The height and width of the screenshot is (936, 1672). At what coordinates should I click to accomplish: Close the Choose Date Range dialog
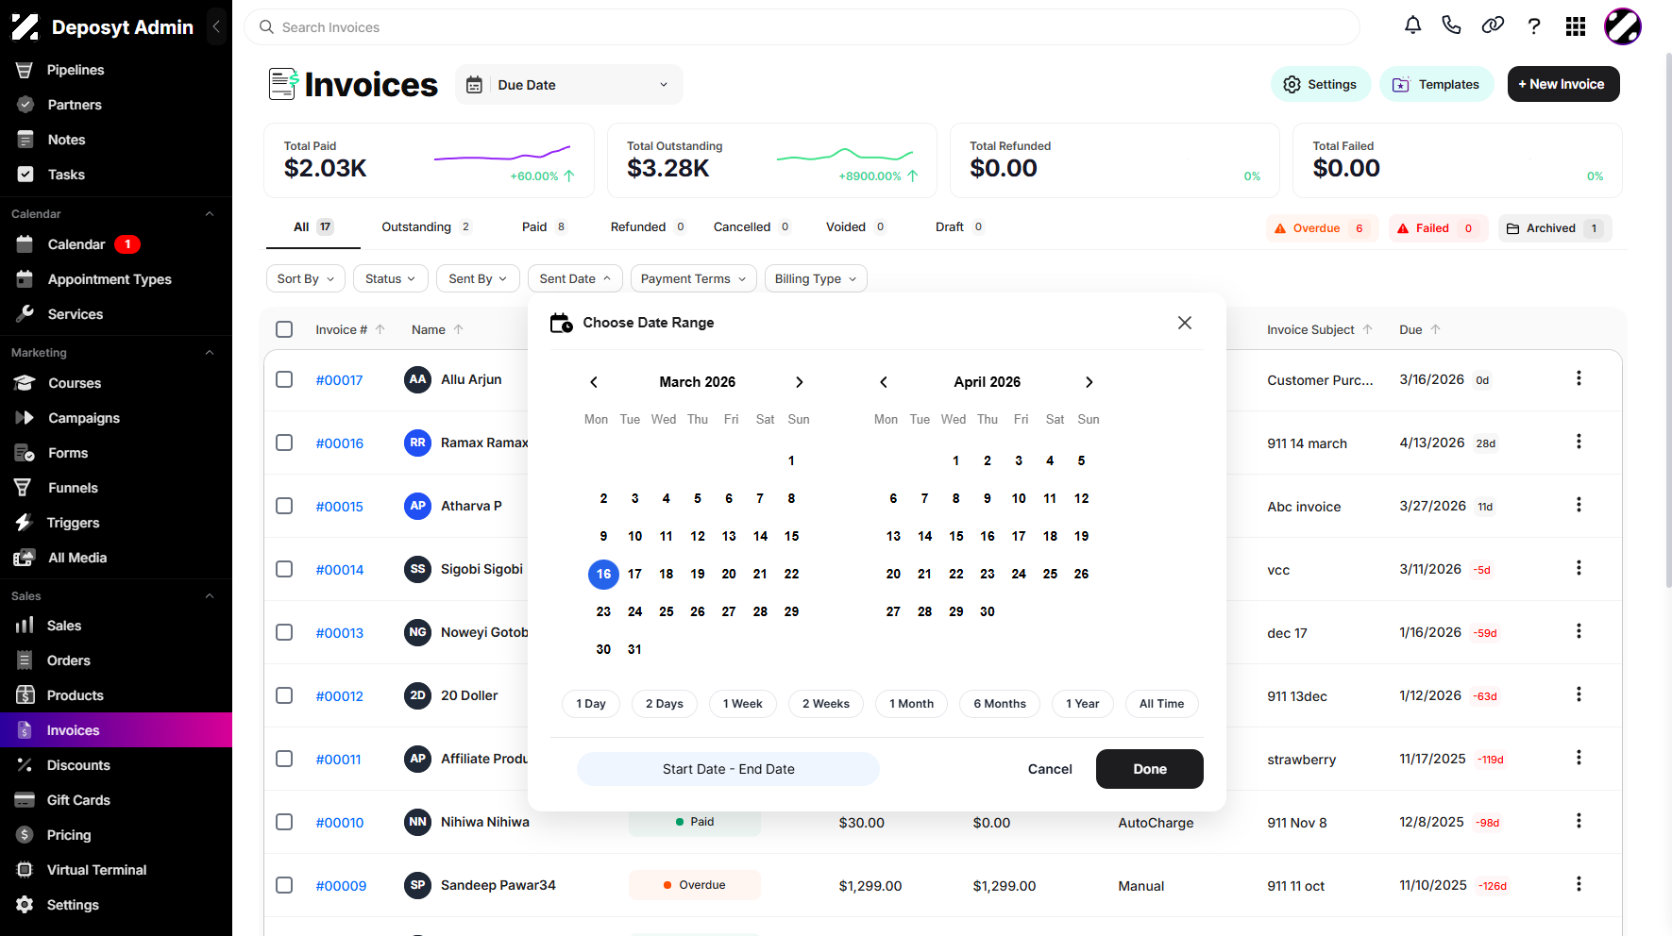pos(1185,323)
